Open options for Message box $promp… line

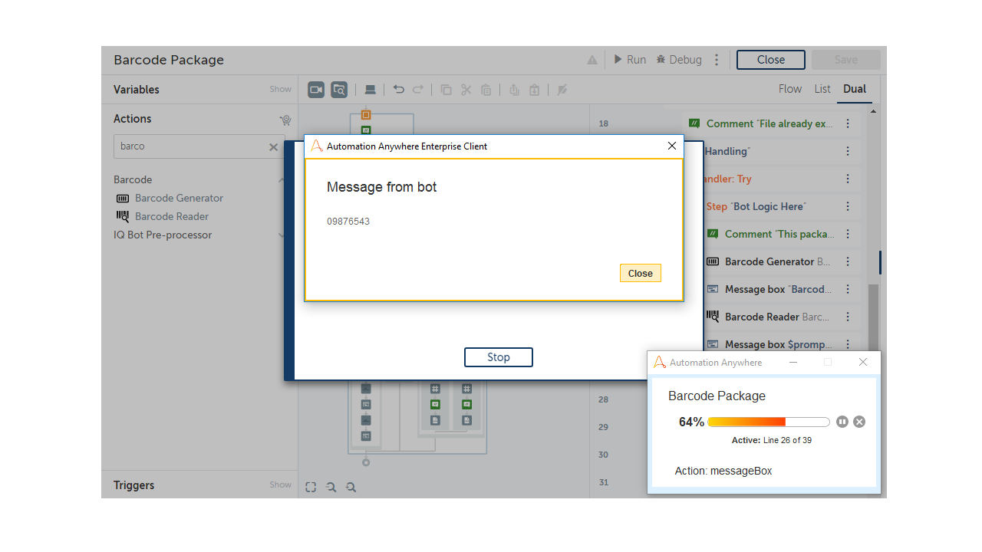[x=848, y=343]
